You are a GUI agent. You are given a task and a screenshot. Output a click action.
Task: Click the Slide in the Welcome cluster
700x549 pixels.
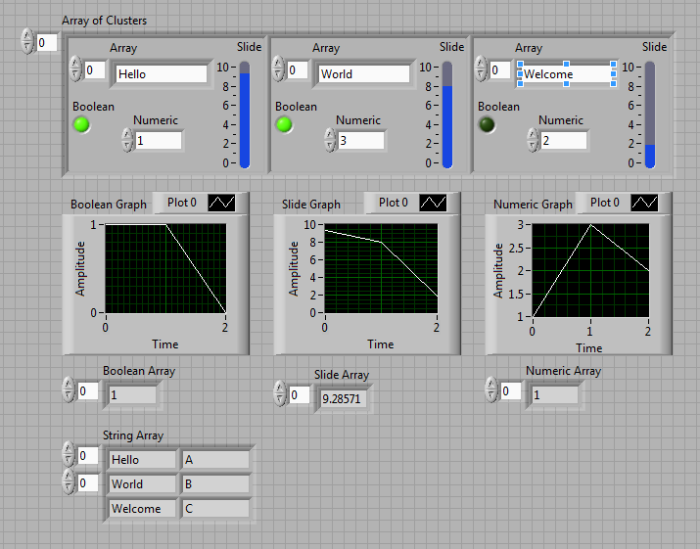[650, 114]
